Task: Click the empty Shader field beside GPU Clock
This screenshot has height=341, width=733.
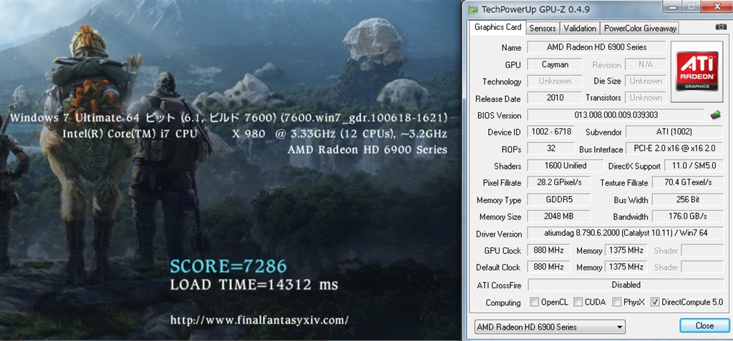Action: [x=702, y=250]
